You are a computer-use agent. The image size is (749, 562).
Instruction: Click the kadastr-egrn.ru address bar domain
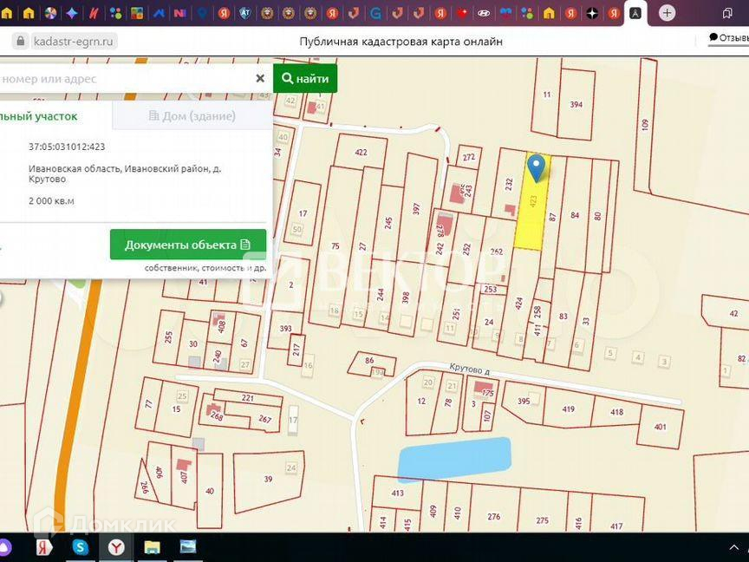pos(74,42)
